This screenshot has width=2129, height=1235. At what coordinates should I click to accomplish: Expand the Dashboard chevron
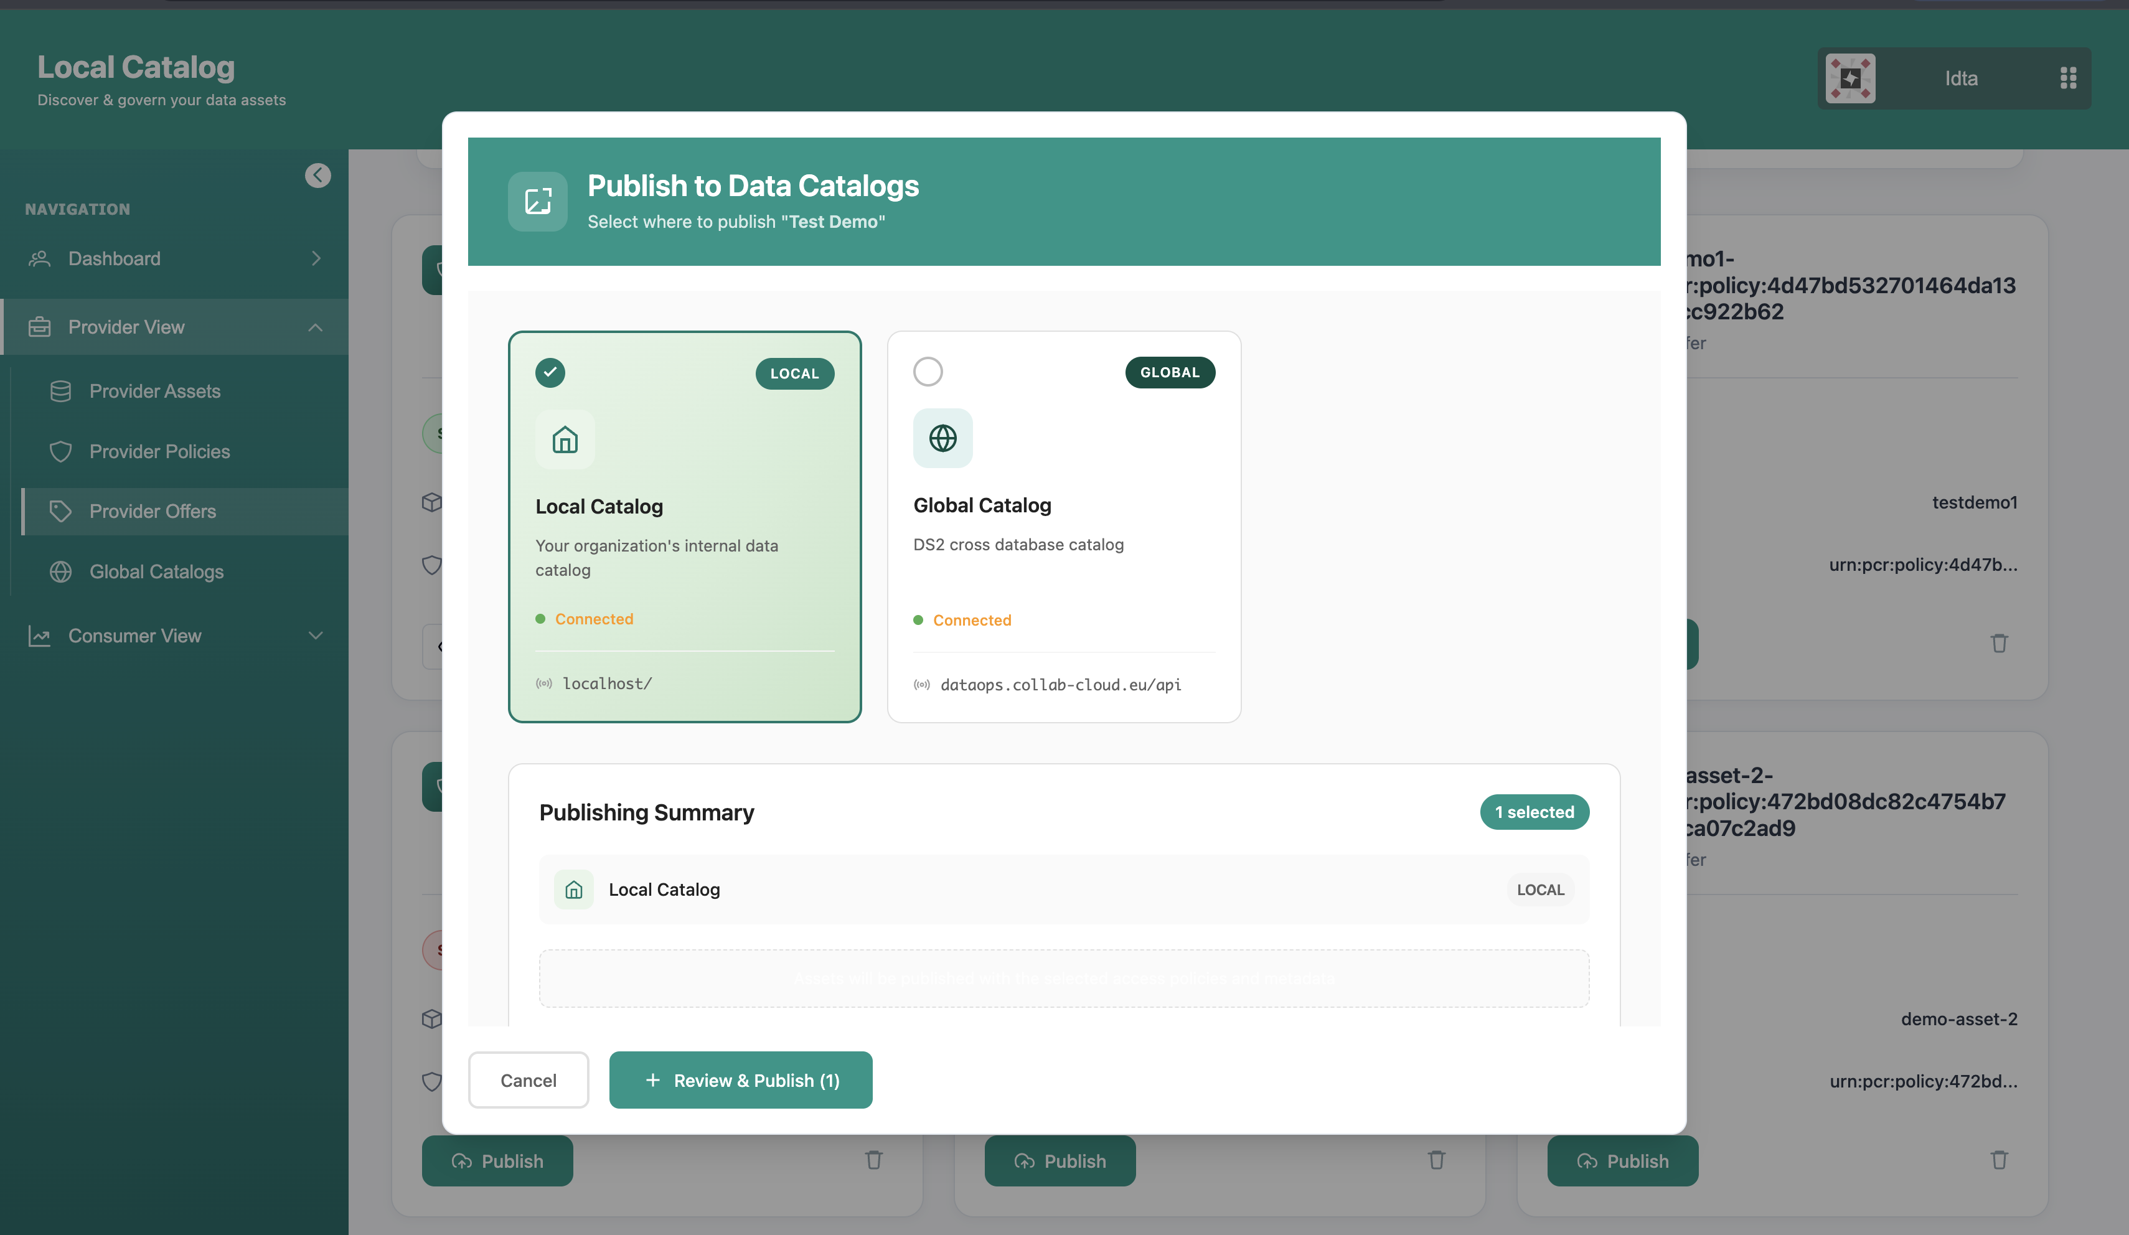[316, 258]
